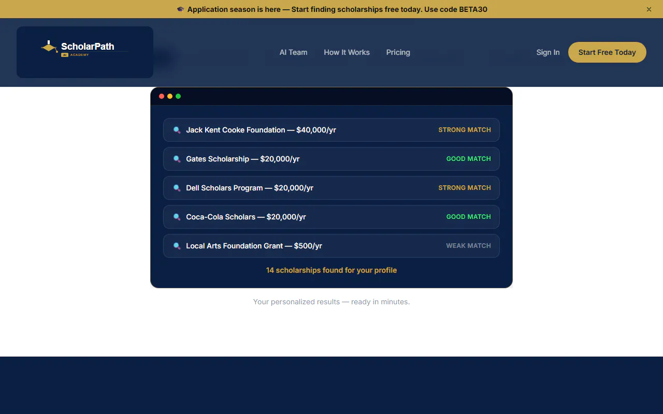663x414 pixels.
Task: Click the magnifier icon beside Coca-Cola Scholars
Action: coord(177,217)
